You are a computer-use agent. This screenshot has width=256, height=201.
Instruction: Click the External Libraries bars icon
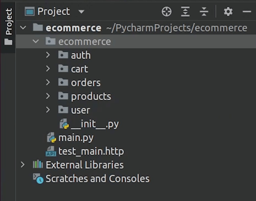(x=38, y=165)
